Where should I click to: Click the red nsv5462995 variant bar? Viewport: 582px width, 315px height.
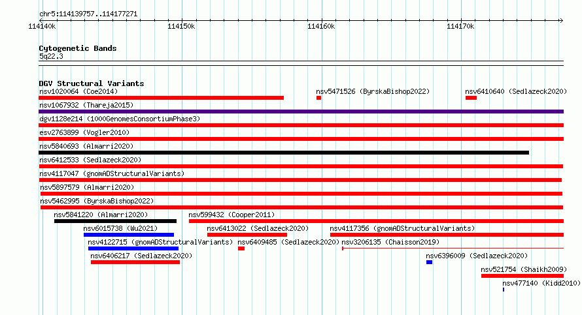(301, 207)
